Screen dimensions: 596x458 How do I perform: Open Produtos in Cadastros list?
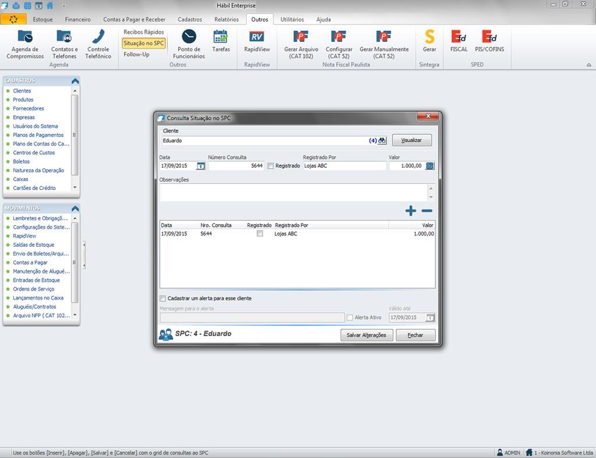pos(23,100)
